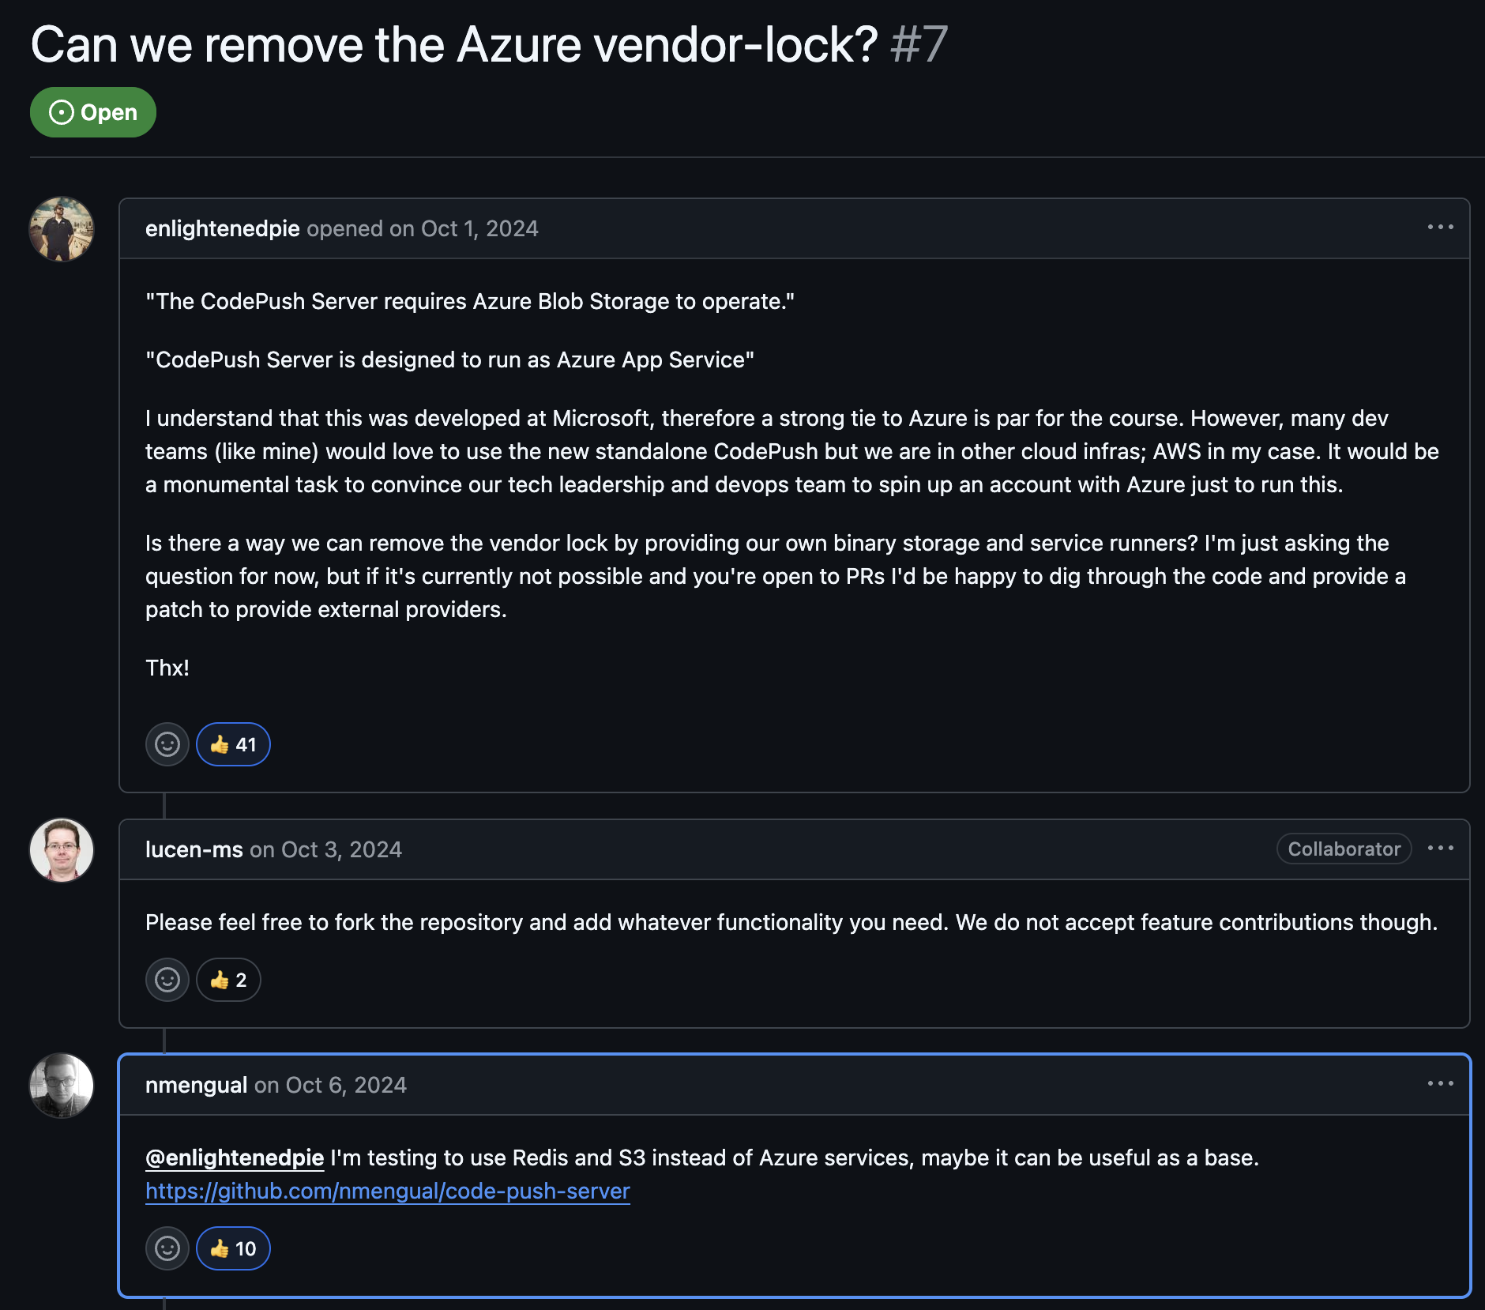
Task: Toggle thumbs up reaction with 10 votes
Action: [233, 1248]
